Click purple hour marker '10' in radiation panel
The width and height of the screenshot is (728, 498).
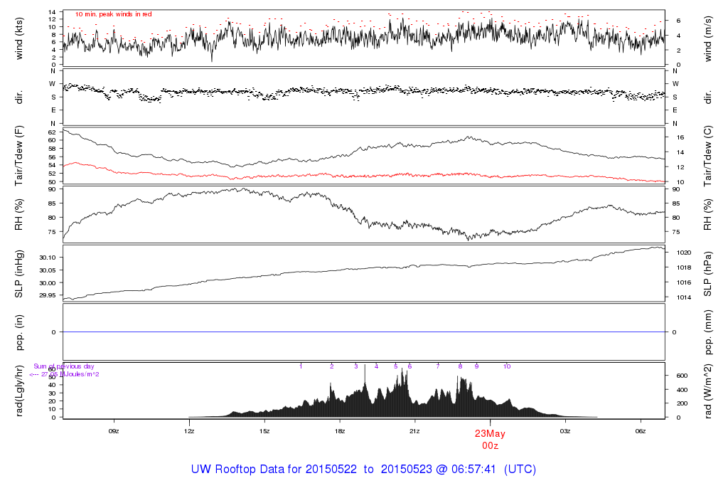coord(507,366)
